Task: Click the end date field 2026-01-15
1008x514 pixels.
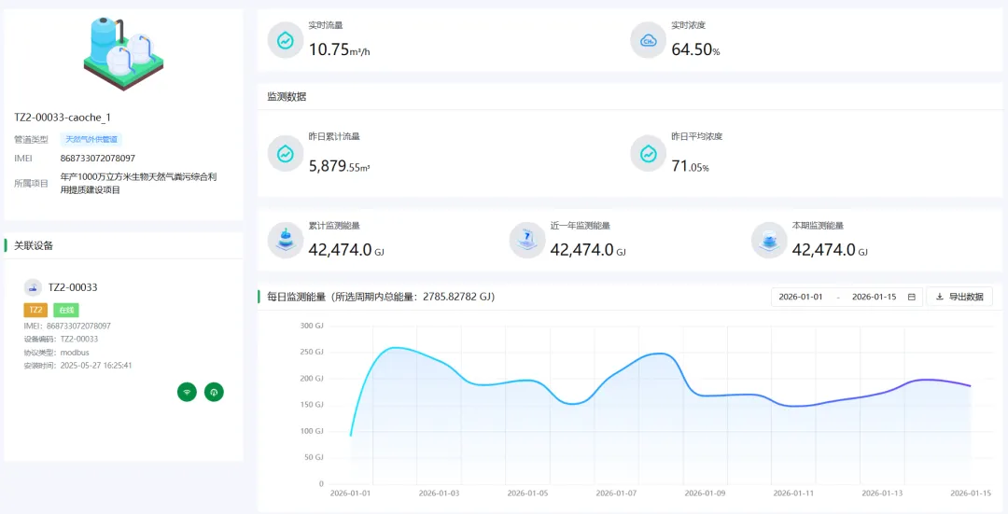Action: coord(874,297)
